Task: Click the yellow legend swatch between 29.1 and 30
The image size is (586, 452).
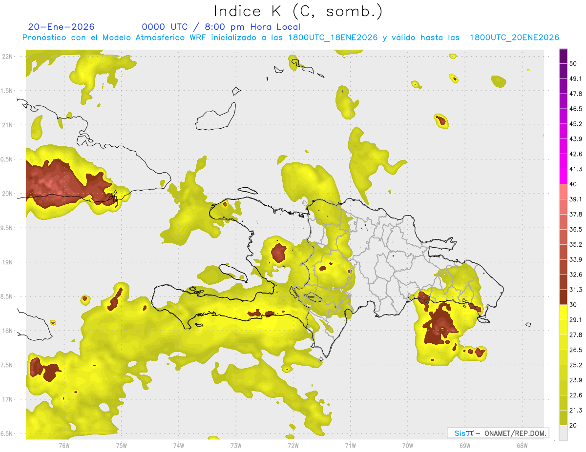Action: 563,313
